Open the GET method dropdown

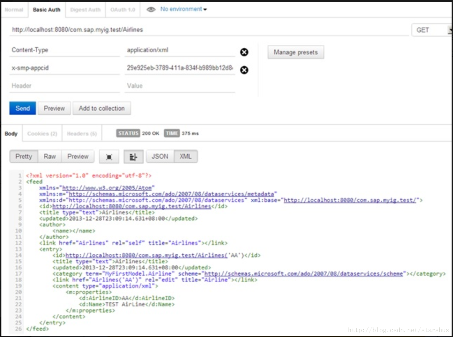(432, 30)
